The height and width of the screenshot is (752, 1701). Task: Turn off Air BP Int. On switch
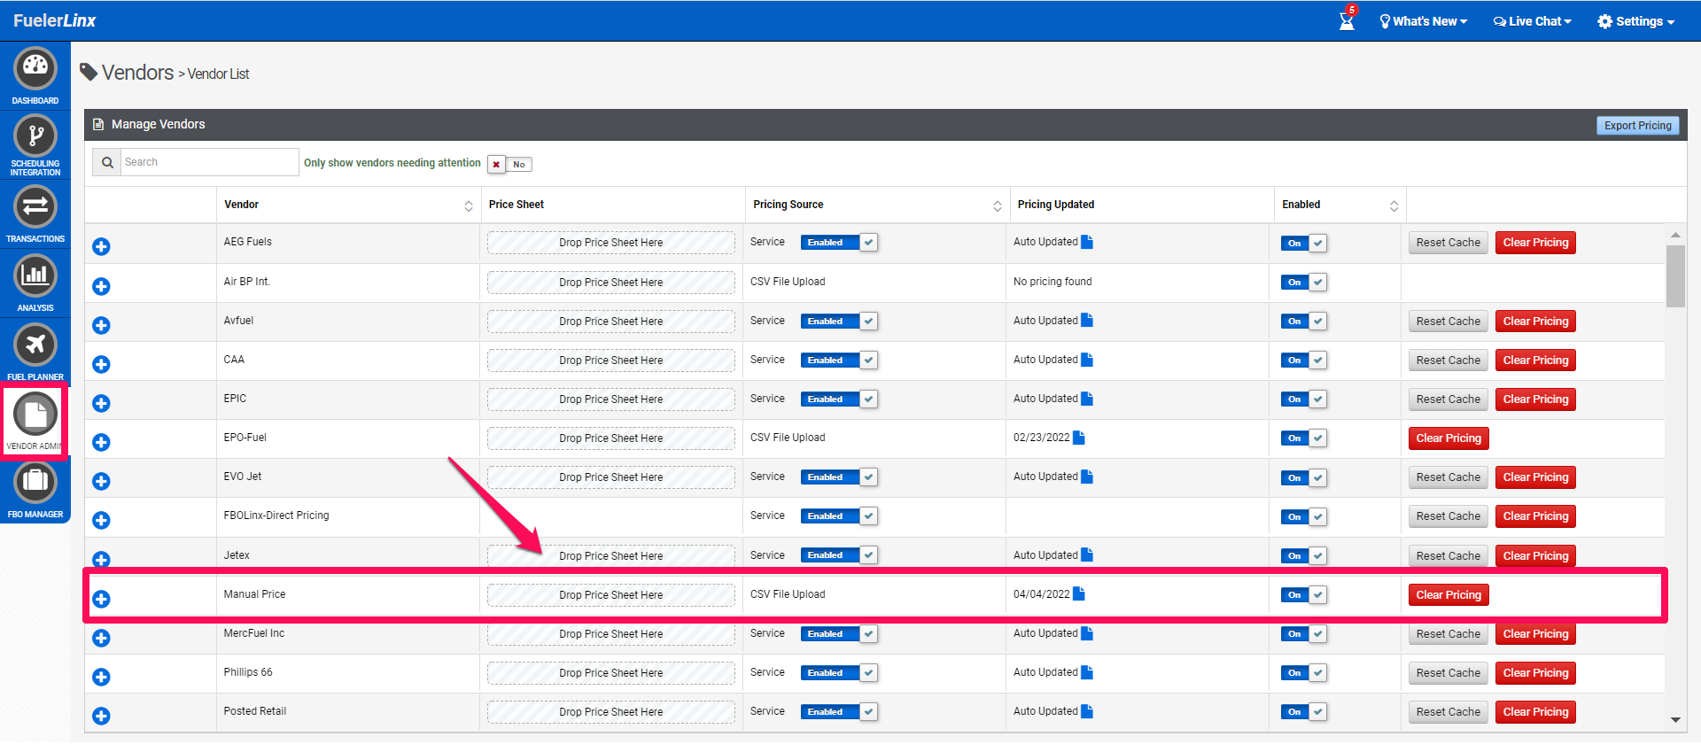coord(1304,283)
